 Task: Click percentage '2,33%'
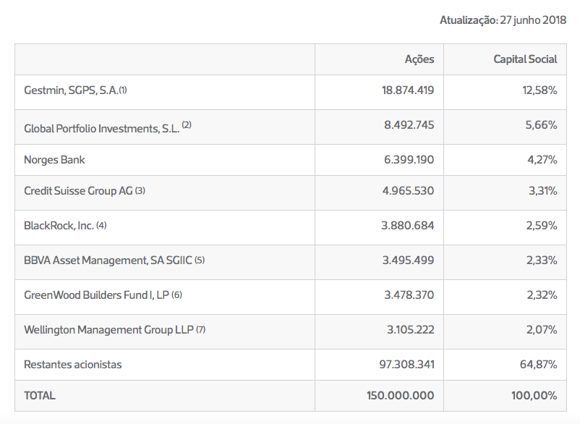click(542, 260)
